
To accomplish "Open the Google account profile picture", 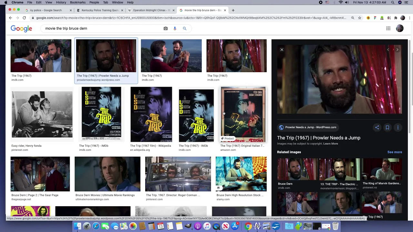I will 400,28.
